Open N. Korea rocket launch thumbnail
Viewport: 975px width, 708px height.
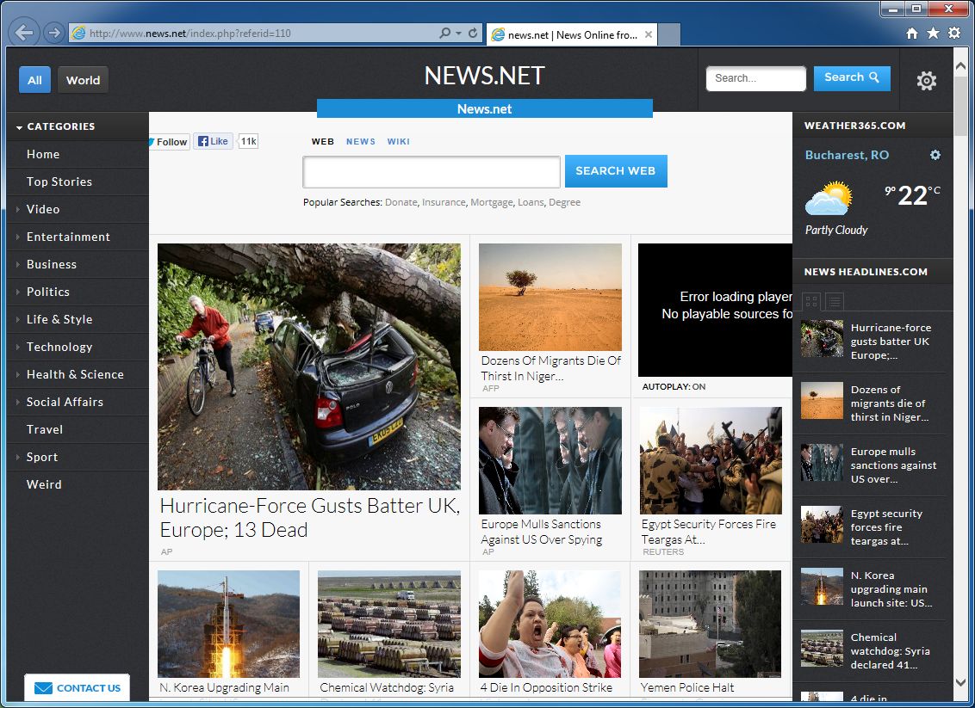click(x=228, y=625)
